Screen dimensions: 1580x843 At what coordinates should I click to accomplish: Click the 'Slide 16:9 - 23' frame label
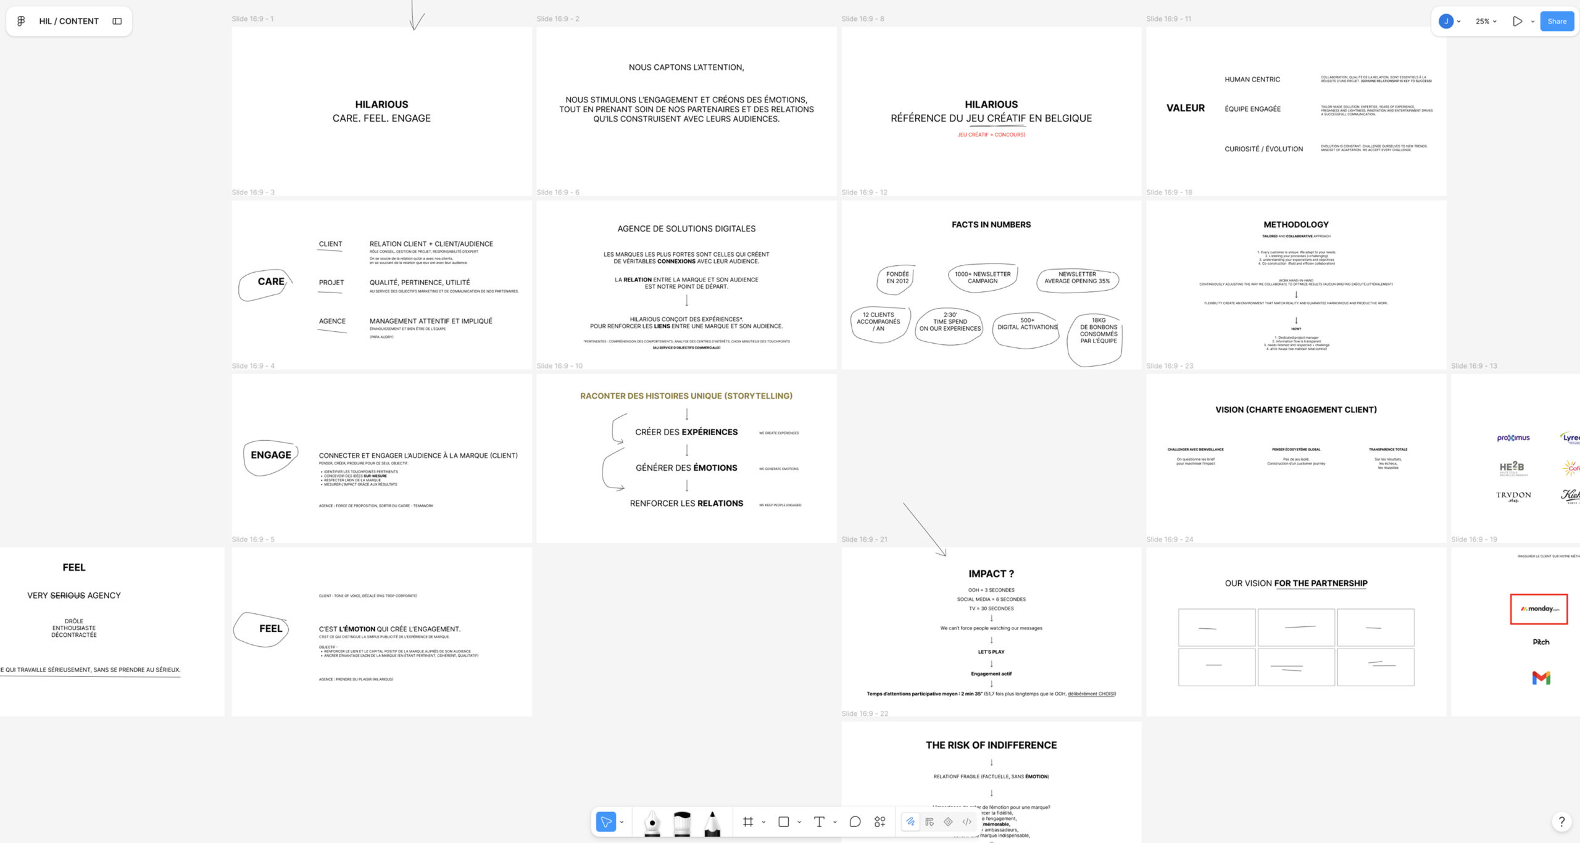point(1170,366)
